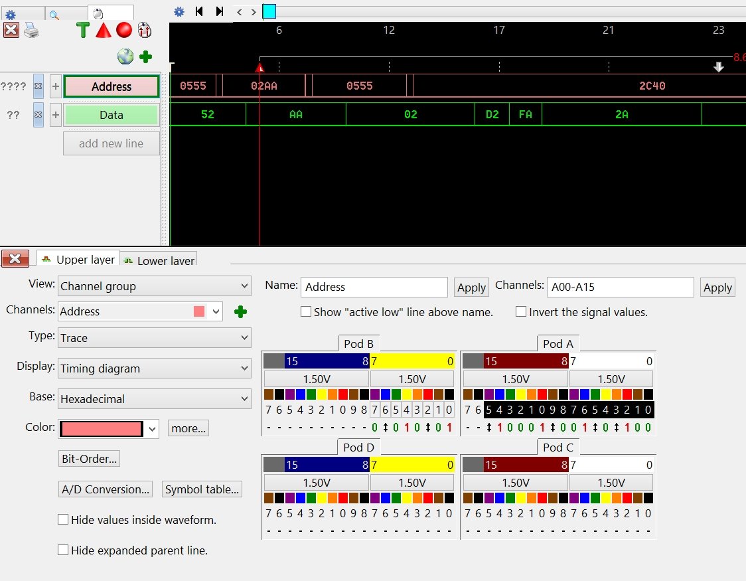Click the Name input field
The image size is (746, 581).
click(374, 287)
